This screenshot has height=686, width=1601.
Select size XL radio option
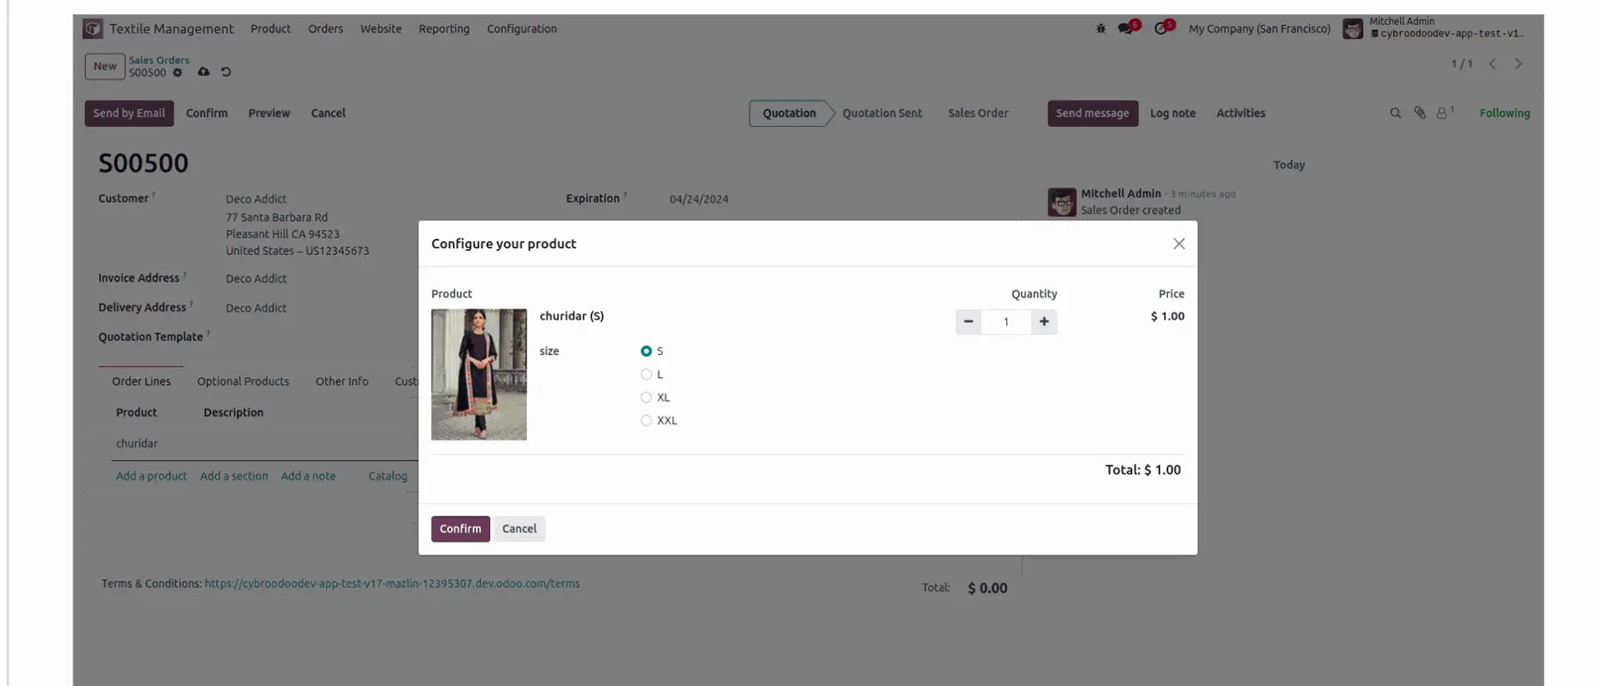pos(646,398)
